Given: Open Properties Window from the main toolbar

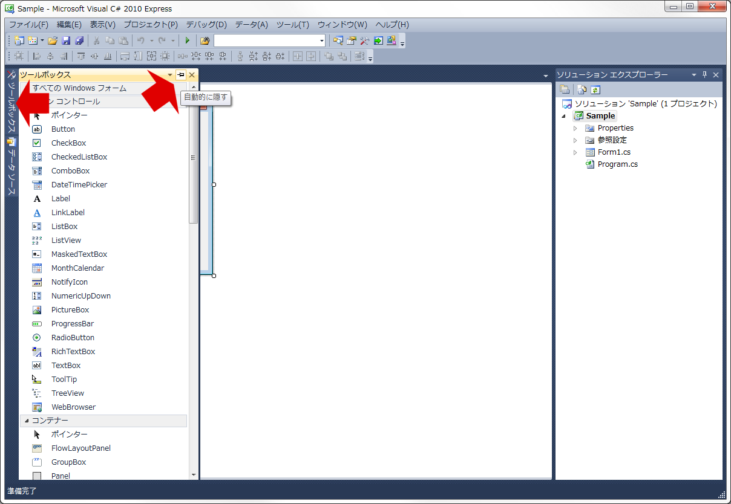Looking at the screenshot, I should 351,40.
